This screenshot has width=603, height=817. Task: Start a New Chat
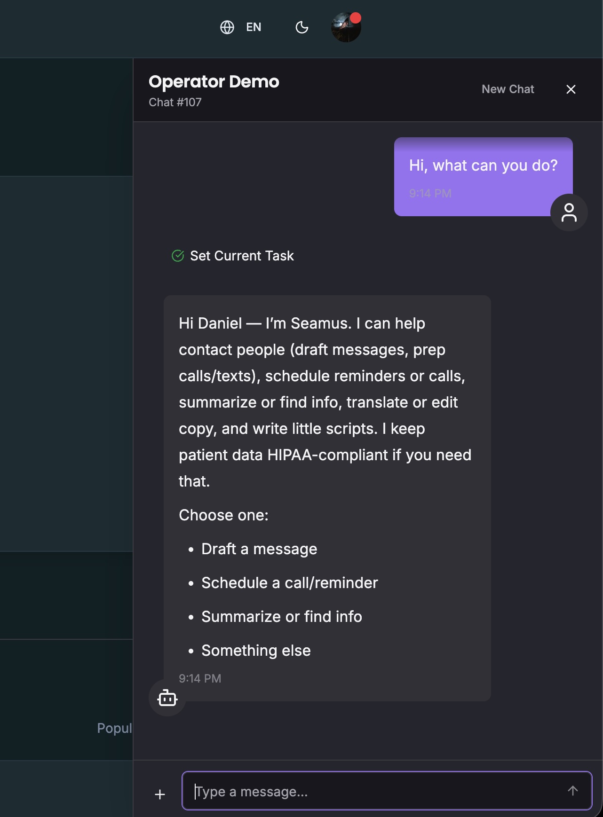508,89
